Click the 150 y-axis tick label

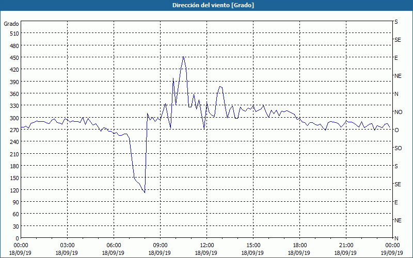[x=14, y=178]
